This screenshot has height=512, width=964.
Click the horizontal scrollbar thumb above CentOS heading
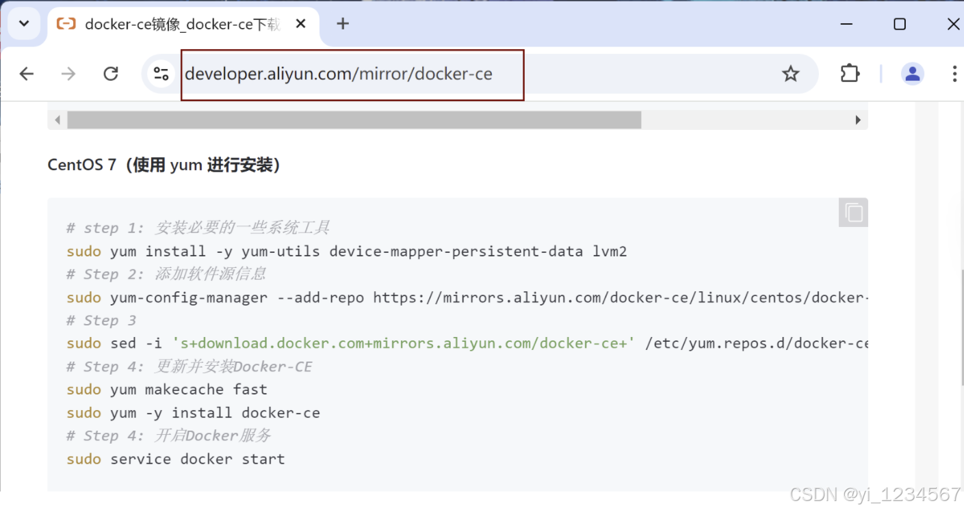pos(354,120)
